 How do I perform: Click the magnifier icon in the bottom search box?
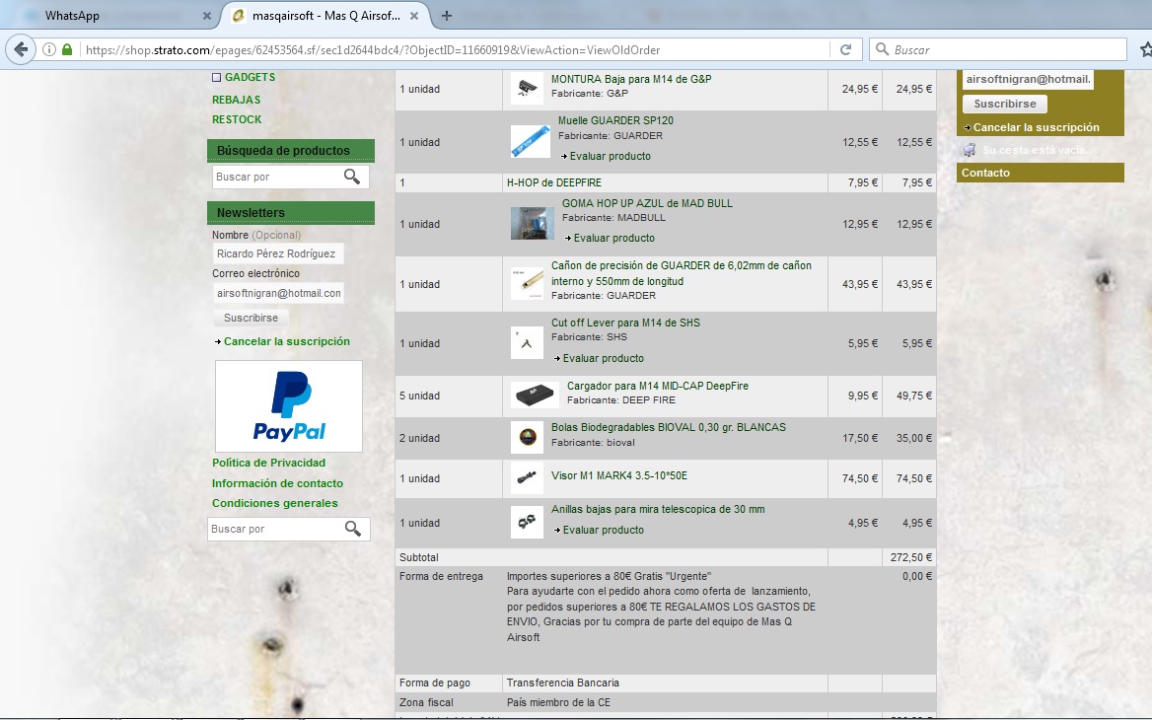pos(353,529)
